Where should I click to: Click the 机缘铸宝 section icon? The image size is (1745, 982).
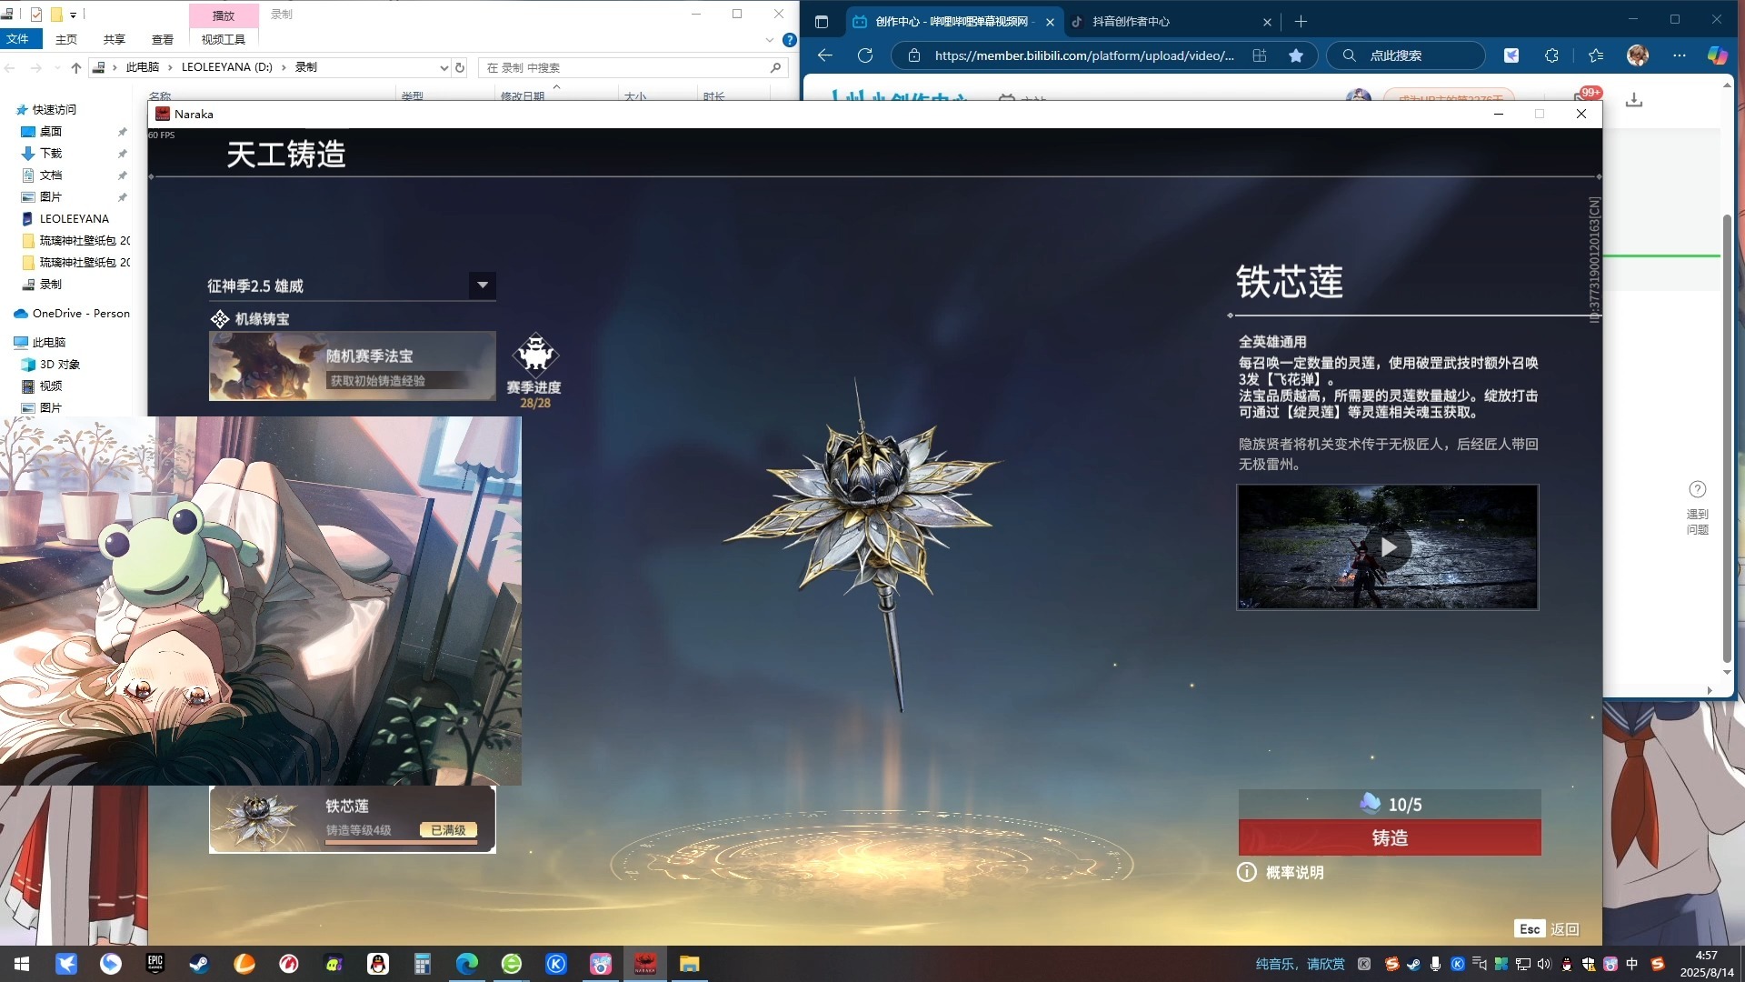pyautogui.click(x=219, y=318)
